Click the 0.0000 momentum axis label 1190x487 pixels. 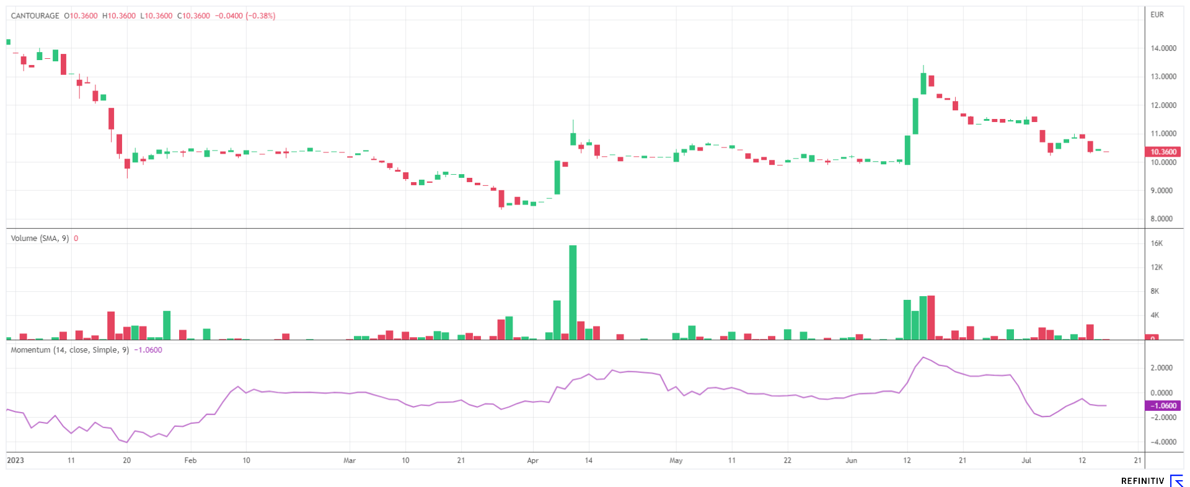pos(1161,392)
